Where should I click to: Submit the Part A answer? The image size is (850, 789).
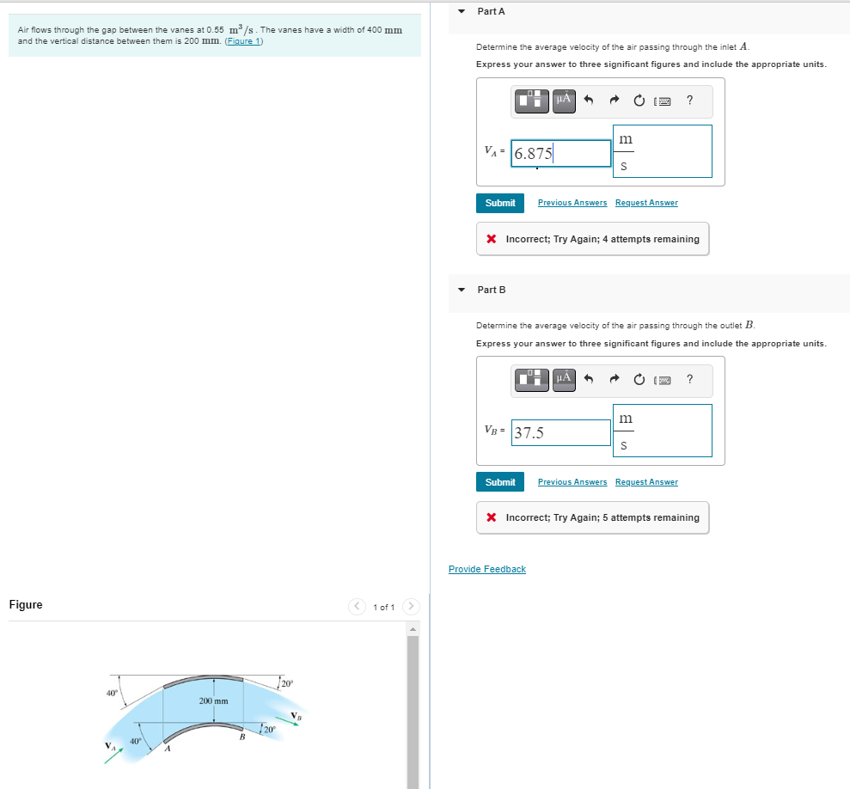[499, 203]
